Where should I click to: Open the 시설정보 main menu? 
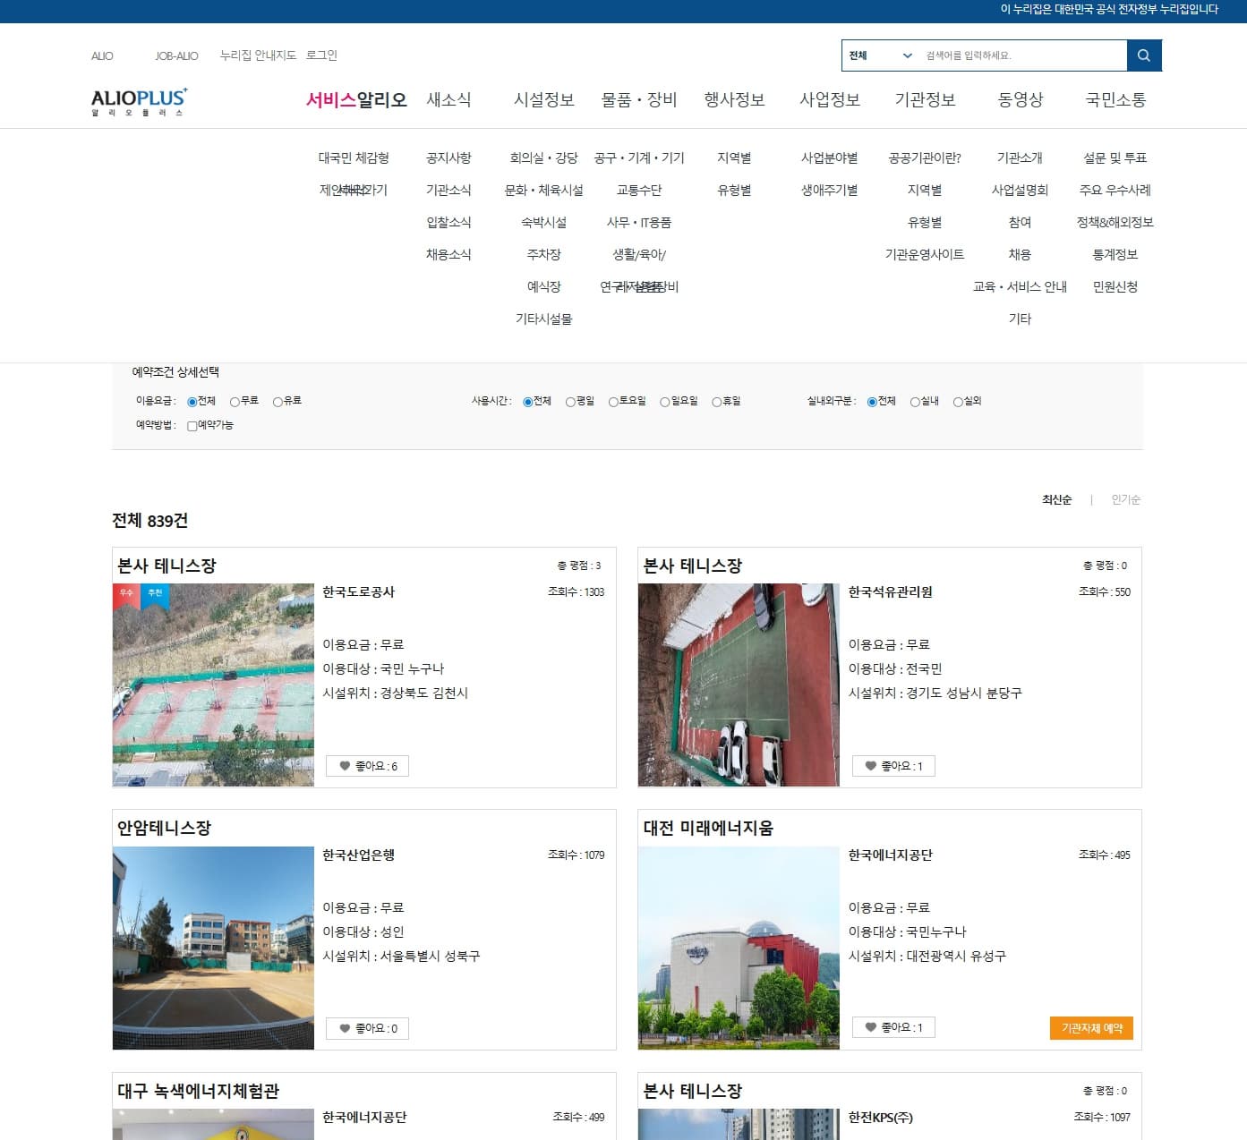pyautogui.click(x=543, y=99)
